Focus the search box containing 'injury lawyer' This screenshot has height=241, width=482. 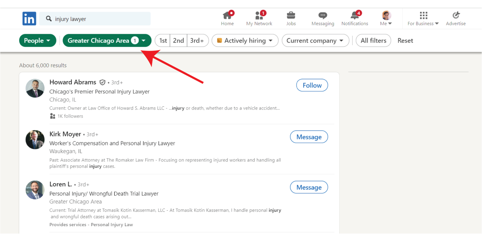[x=95, y=19]
